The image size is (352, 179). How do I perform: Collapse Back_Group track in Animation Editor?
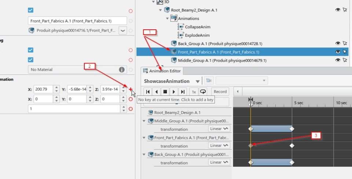144,154
